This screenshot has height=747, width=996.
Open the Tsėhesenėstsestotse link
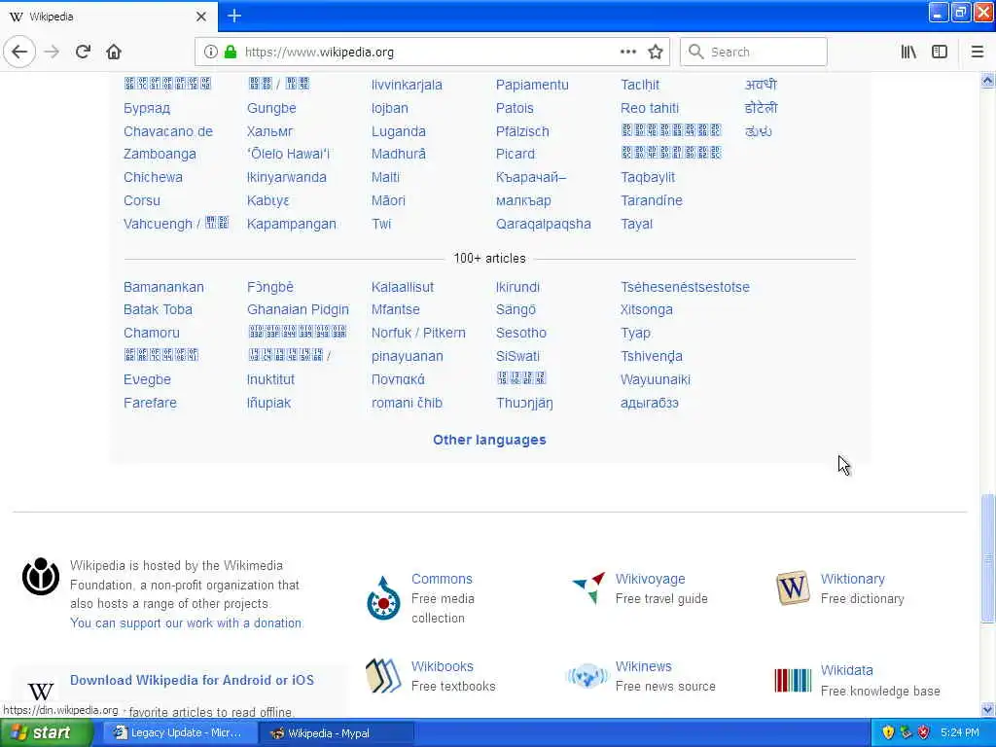pyautogui.click(x=685, y=287)
